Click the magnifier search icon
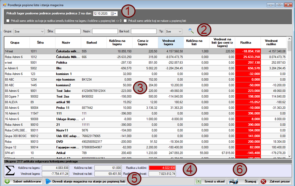295x186 pixels. [191, 31]
